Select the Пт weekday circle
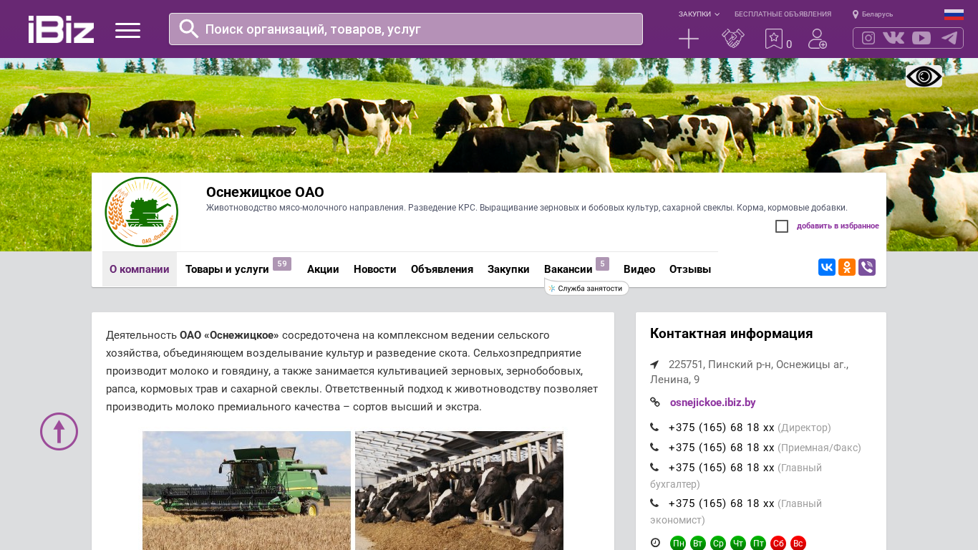 click(758, 544)
